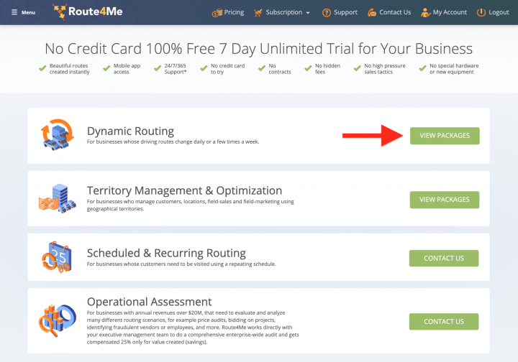
Task: Click 'No special hardware or new equipment' text
Action: click(x=454, y=68)
